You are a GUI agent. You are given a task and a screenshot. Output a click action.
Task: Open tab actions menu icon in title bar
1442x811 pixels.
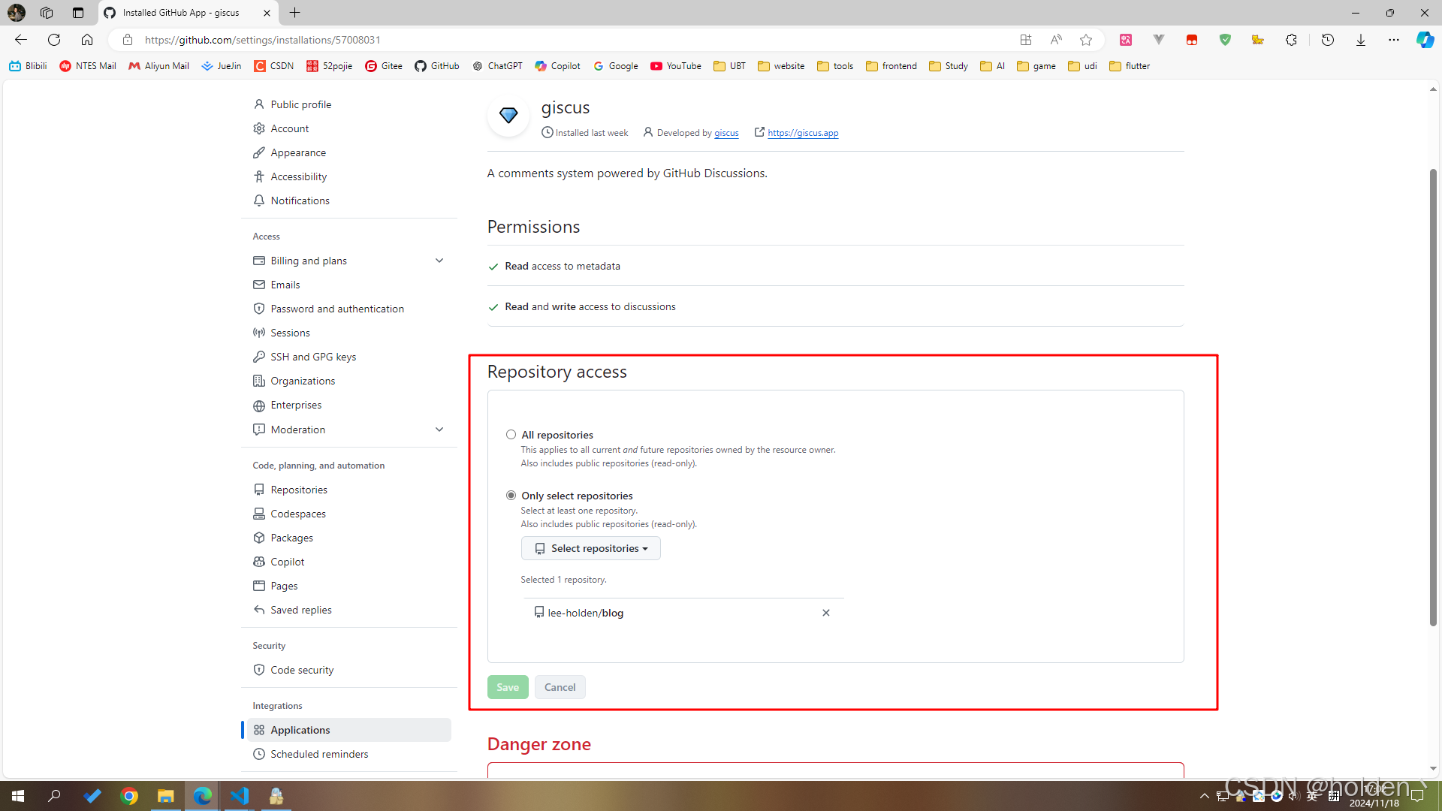click(78, 13)
